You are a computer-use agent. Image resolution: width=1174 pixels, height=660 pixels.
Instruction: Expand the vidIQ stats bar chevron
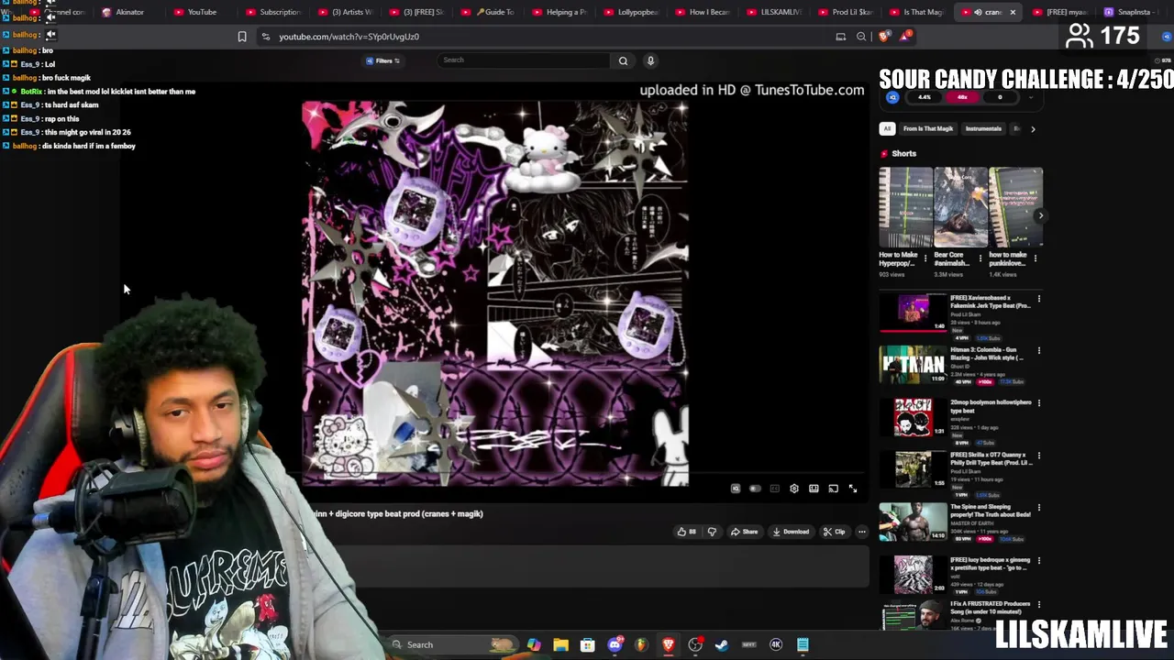point(1031,97)
